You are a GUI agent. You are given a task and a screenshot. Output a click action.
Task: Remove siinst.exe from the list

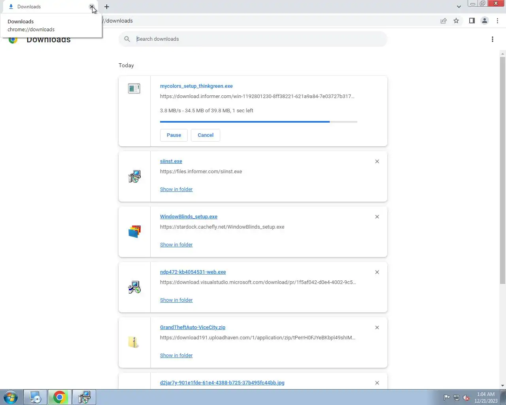(x=377, y=161)
